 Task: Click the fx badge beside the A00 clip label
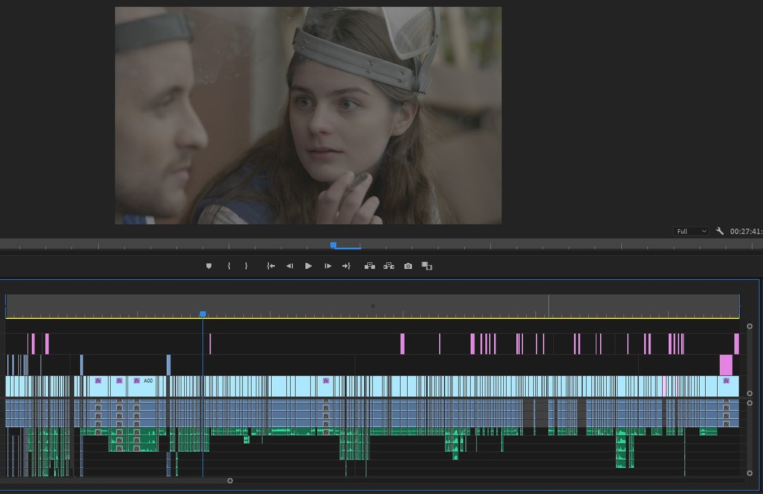[137, 380]
